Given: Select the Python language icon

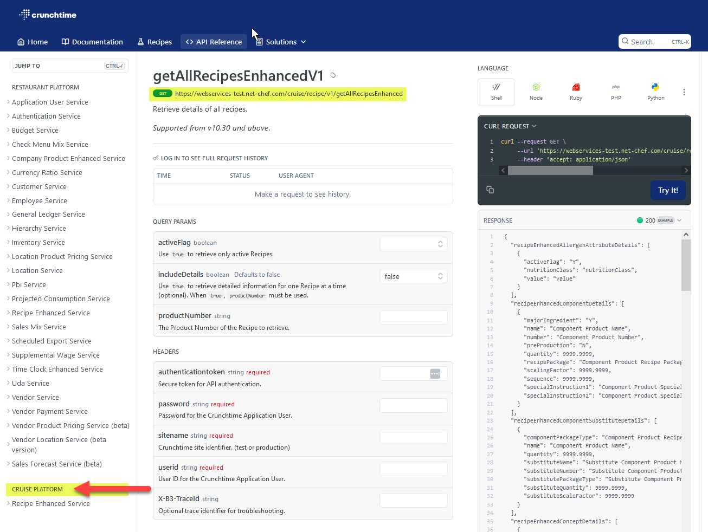Looking at the screenshot, I should click(655, 92).
